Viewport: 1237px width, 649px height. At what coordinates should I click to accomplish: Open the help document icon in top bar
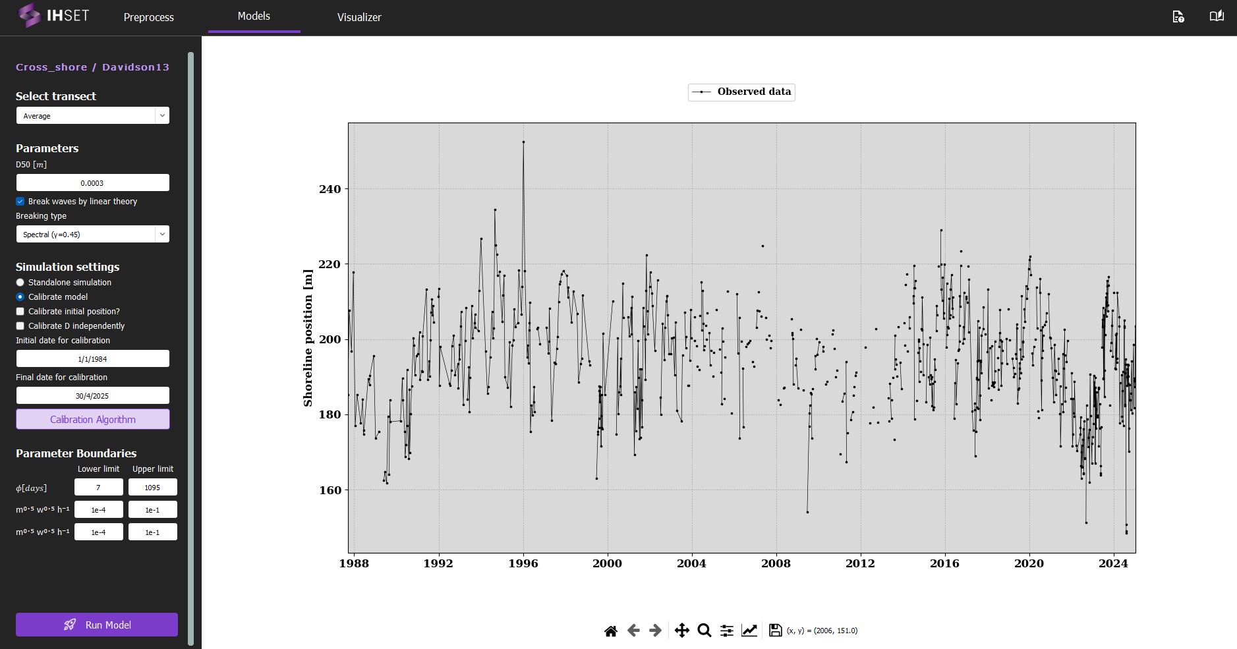pyautogui.click(x=1179, y=16)
